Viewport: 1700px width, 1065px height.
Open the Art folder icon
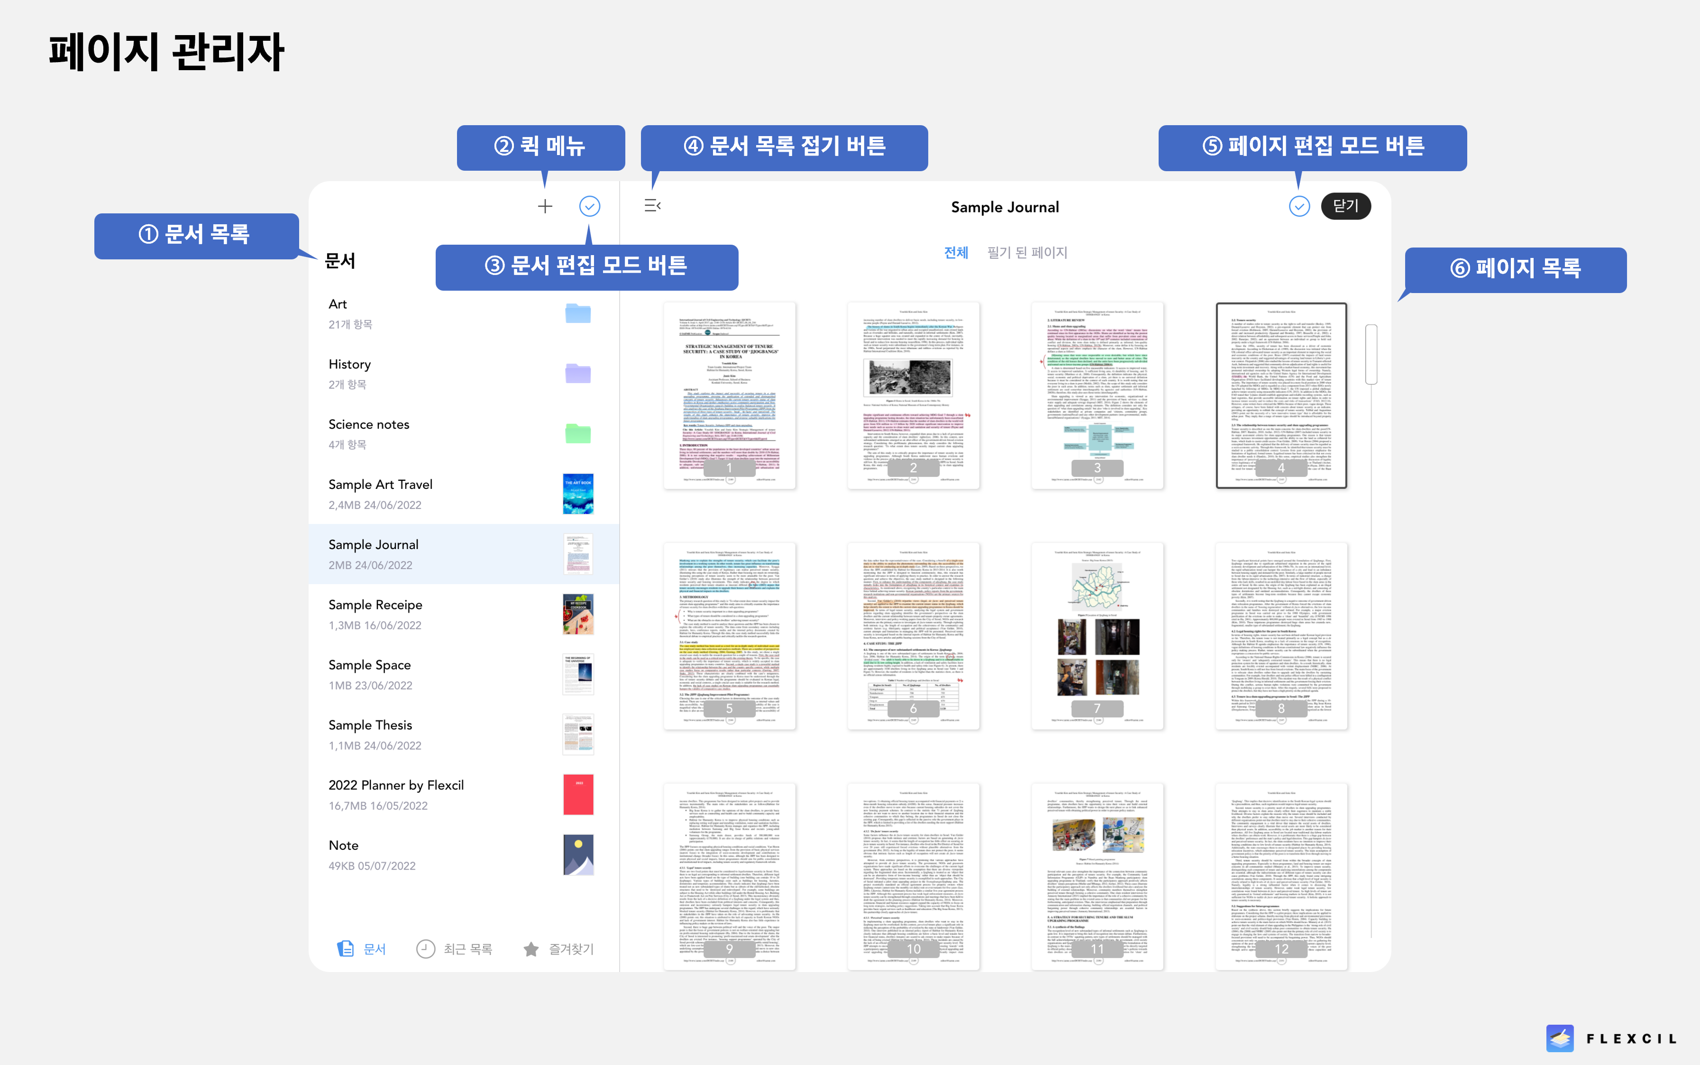[577, 313]
